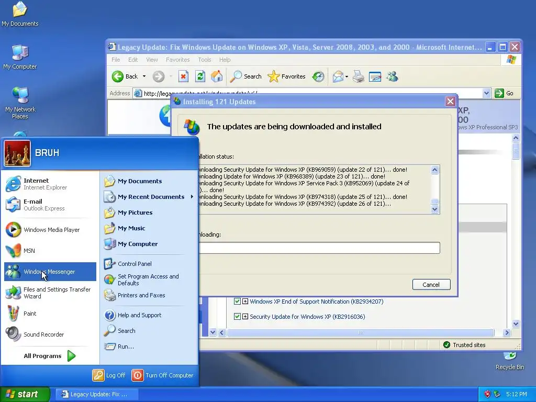Open My Documents in Start menu
The width and height of the screenshot is (536, 402).
149,181
